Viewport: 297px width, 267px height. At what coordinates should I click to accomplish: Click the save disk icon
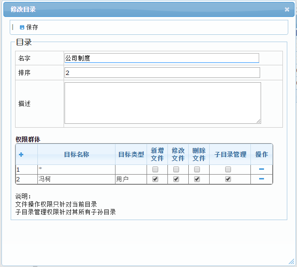coord(22,28)
